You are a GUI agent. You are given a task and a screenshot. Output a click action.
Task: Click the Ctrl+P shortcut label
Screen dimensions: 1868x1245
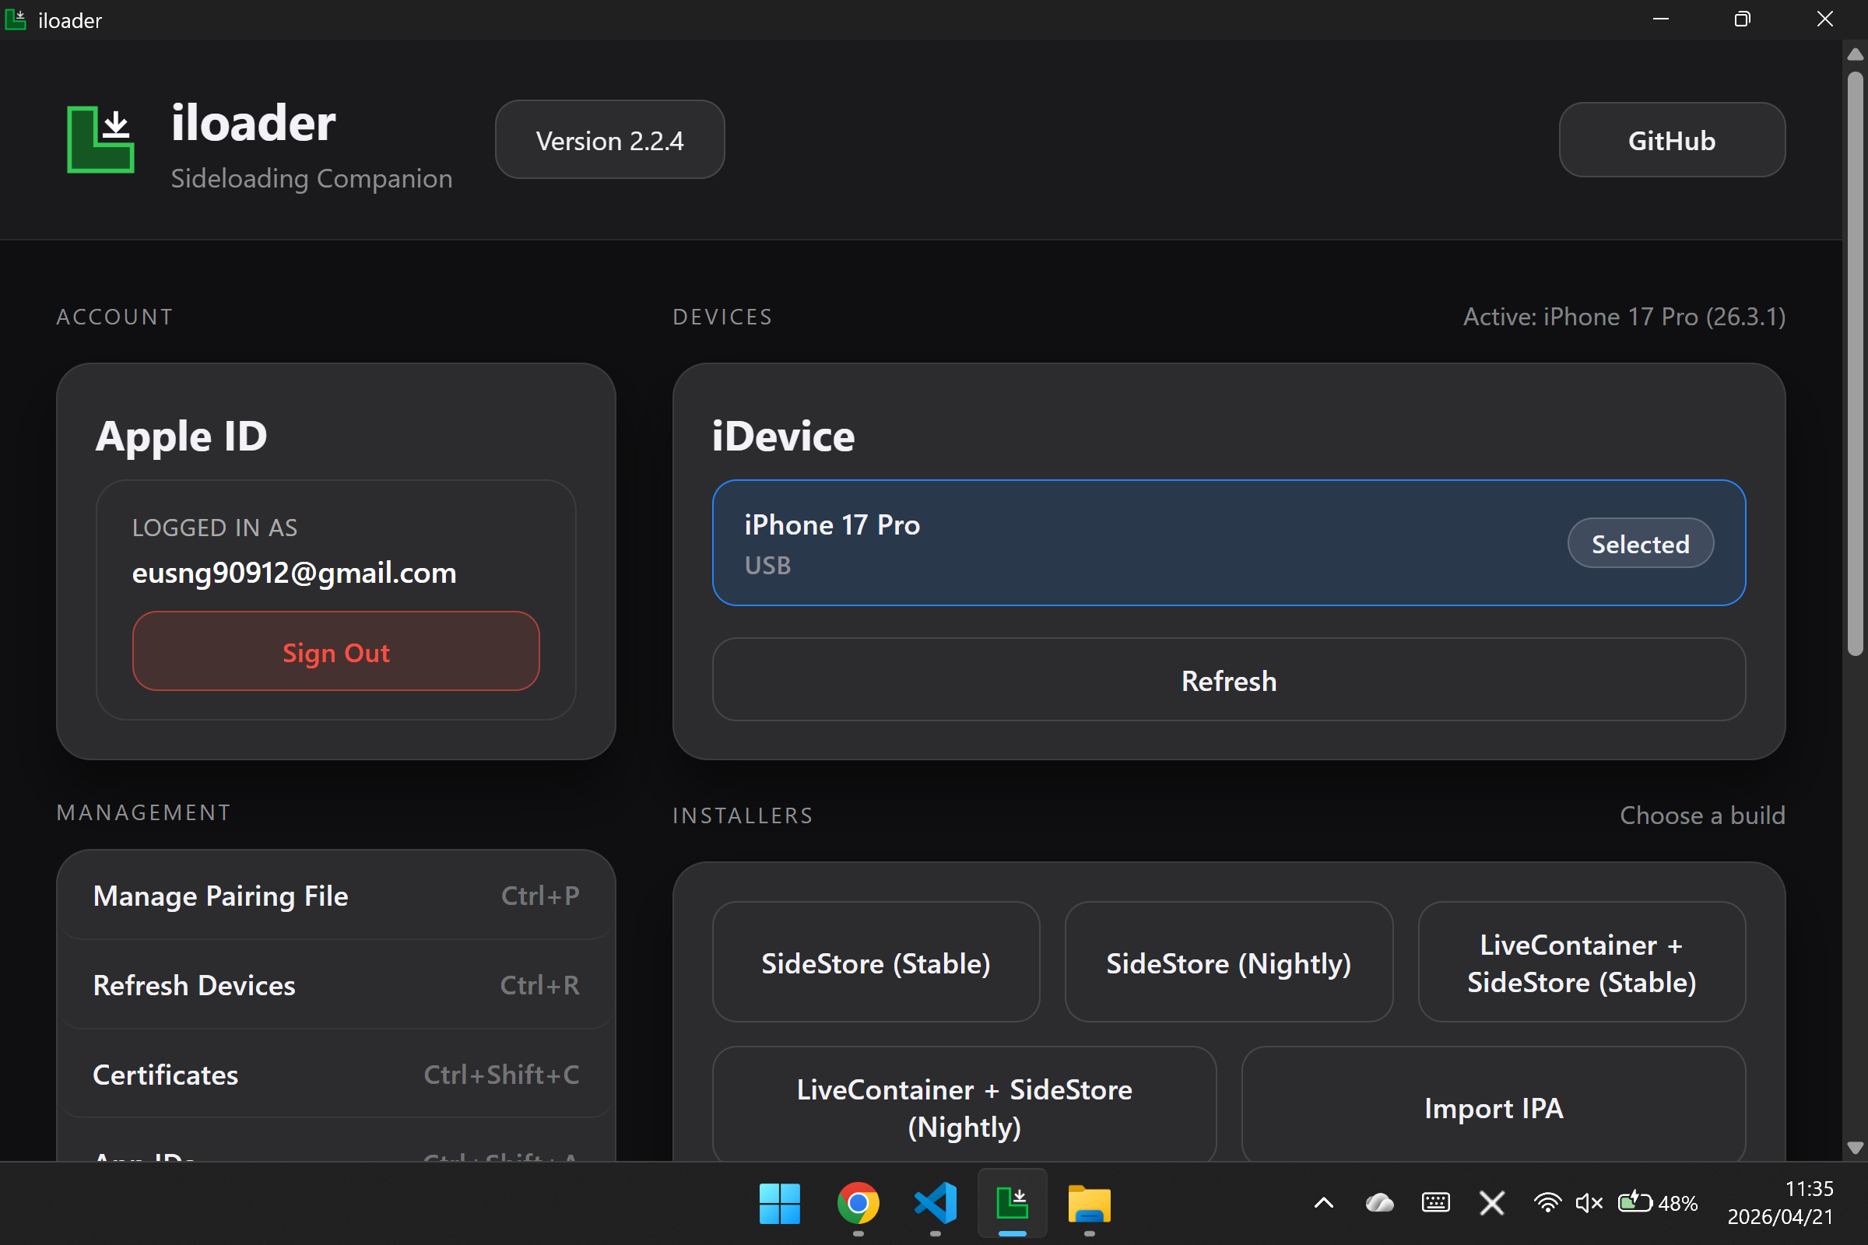[x=540, y=896]
